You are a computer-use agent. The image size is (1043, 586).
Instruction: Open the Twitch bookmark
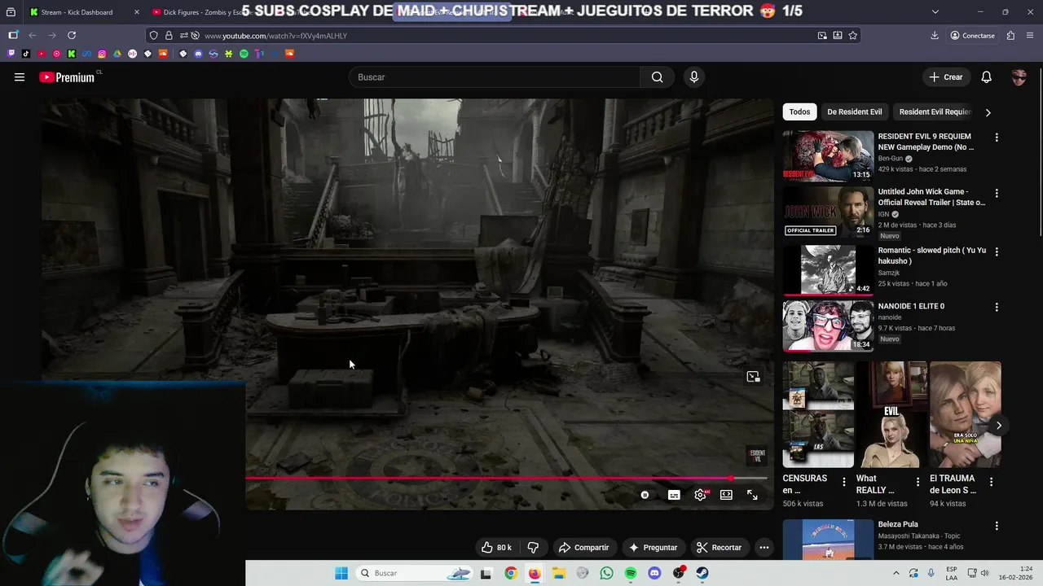pyautogui.click(x=11, y=54)
